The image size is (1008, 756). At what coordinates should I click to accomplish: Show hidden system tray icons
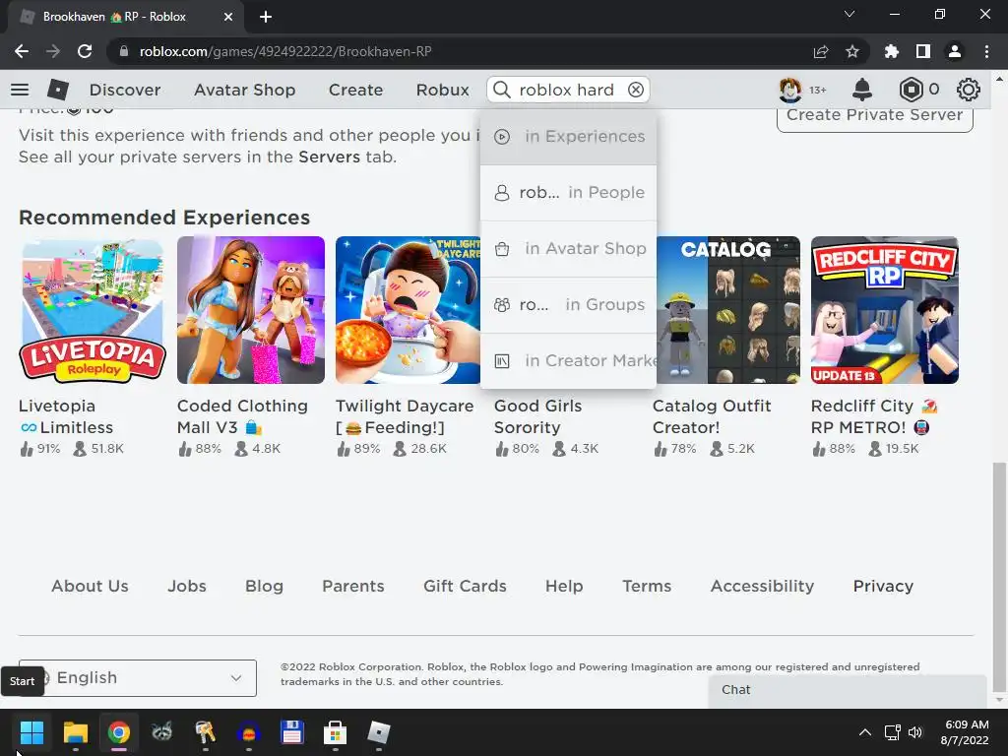pyautogui.click(x=865, y=732)
